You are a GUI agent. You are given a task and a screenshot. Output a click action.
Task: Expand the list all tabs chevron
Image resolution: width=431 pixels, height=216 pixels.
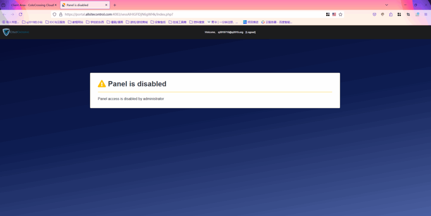(x=387, y=5)
